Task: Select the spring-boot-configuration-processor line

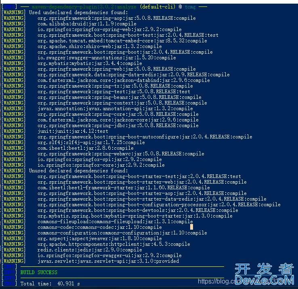Action: 159,205
